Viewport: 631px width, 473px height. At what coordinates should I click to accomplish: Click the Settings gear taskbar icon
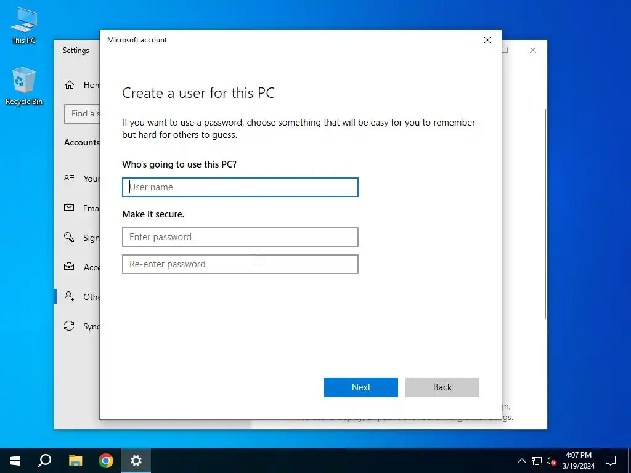tap(136, 461)
